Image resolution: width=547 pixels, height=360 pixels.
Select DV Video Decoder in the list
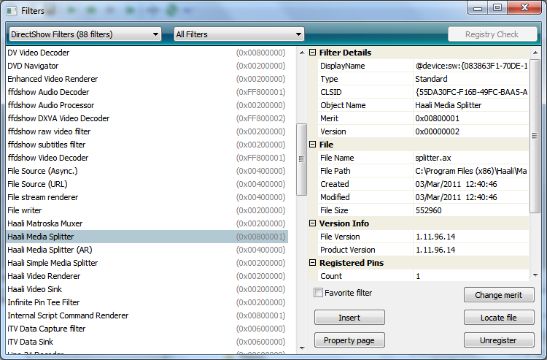coord(147,53)
